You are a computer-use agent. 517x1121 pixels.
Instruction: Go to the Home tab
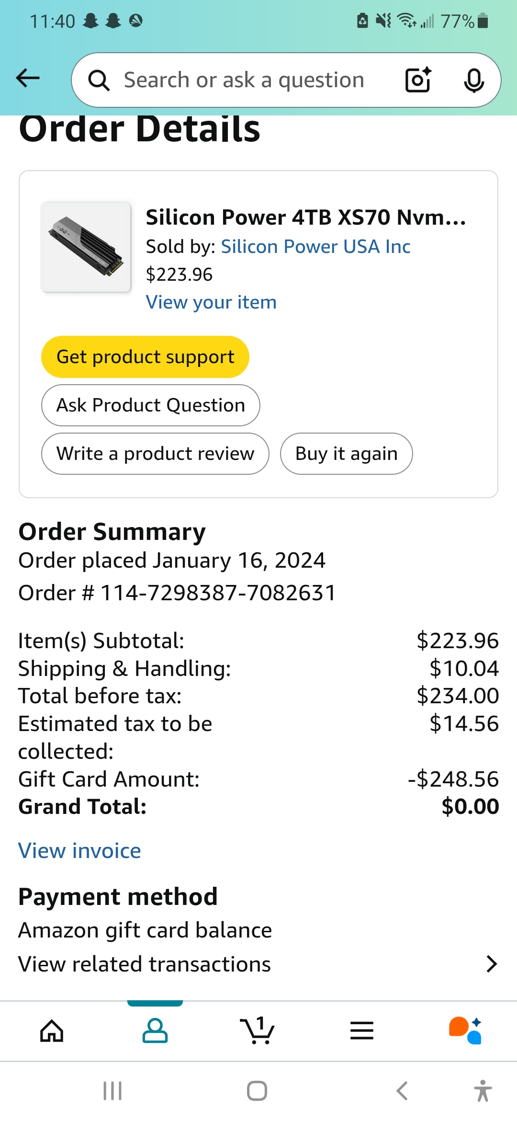coord(52,1030)
